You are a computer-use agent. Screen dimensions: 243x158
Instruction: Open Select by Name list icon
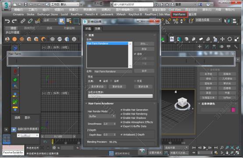point(69,21)
